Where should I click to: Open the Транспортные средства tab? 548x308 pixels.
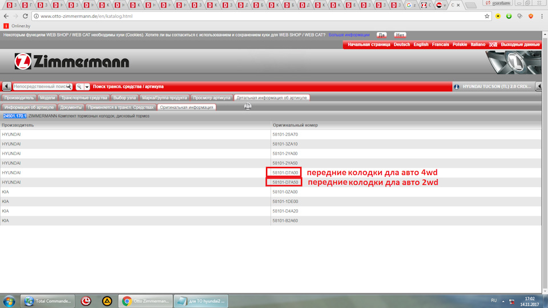[x=84, y=98]
